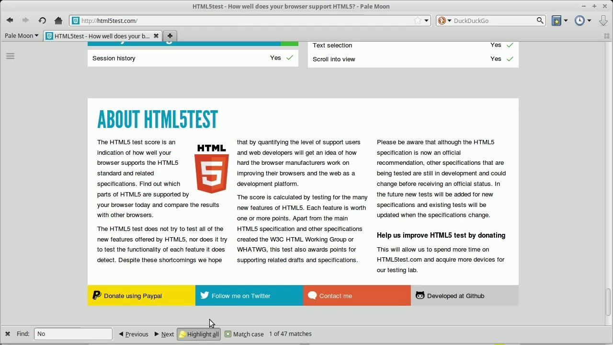This screenshot has width=613, height=345.
Task: Click the Contact speech bubble icon
Action: tap(312, 296)
